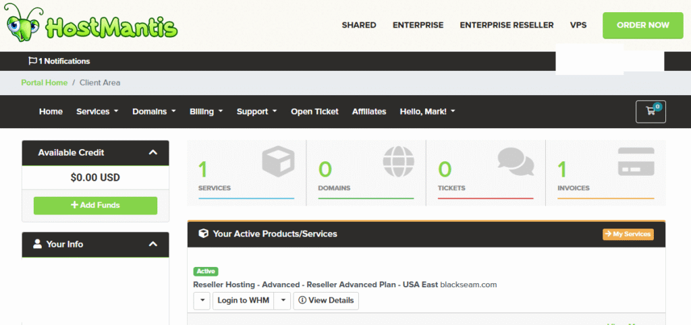
Task: Collapse the Available Credit panel
Action: (153, 152)
